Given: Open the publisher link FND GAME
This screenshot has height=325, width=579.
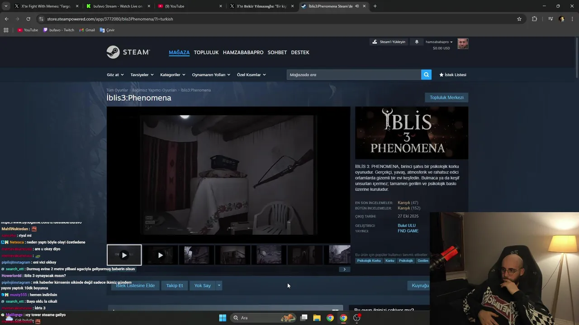Looking at the screenshot, I should (408, 231).
